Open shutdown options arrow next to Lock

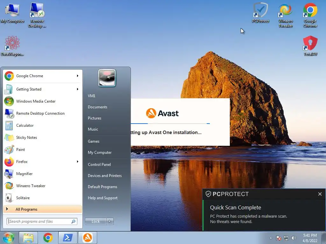click(x=110, y=221)
